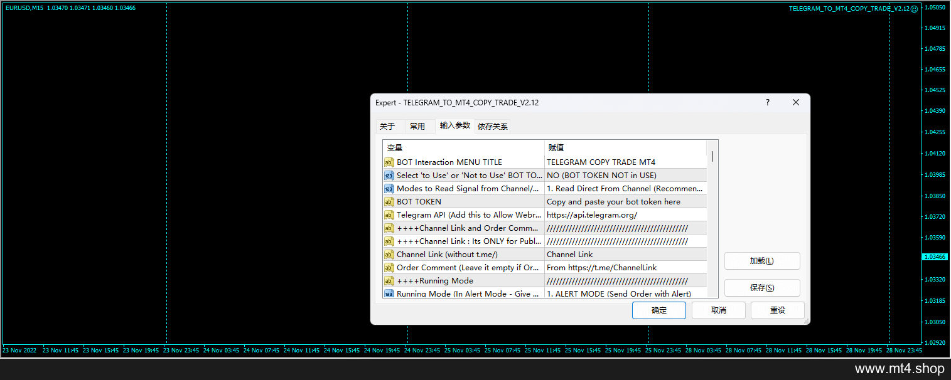
Task: Open the 依存关系 tab
Action: pyautogui.click(x=493, y=126)
